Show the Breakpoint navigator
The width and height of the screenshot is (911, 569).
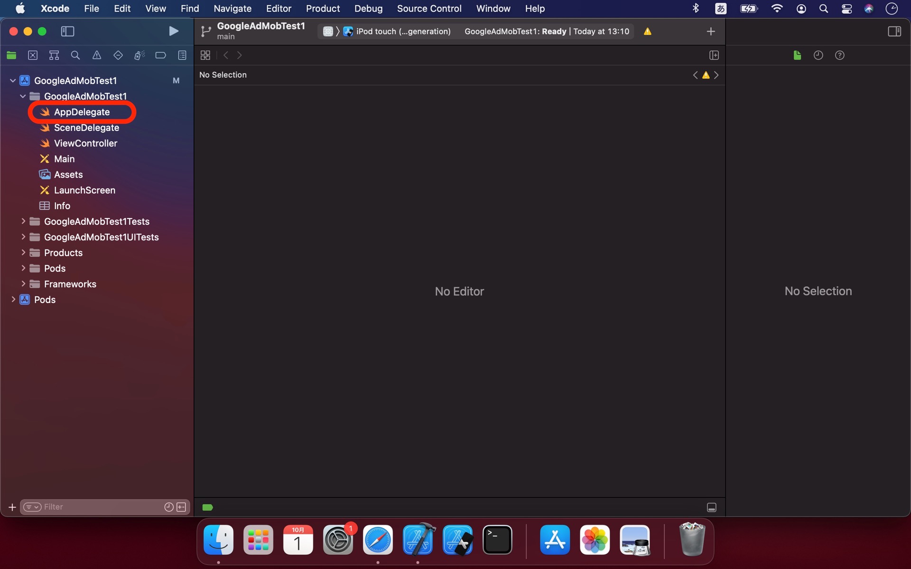point(161,55)
